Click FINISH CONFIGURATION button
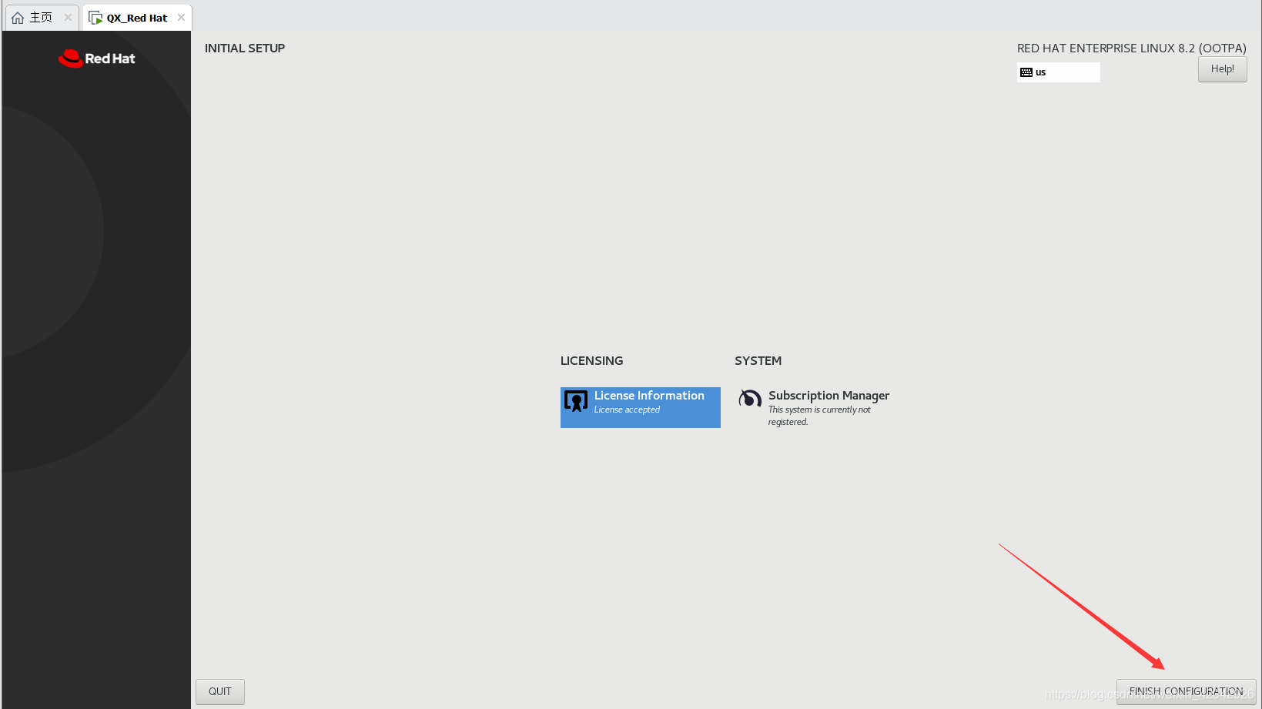This screenshot has width=1262, height=709. pyautogui.click(x=1187, y=691)
